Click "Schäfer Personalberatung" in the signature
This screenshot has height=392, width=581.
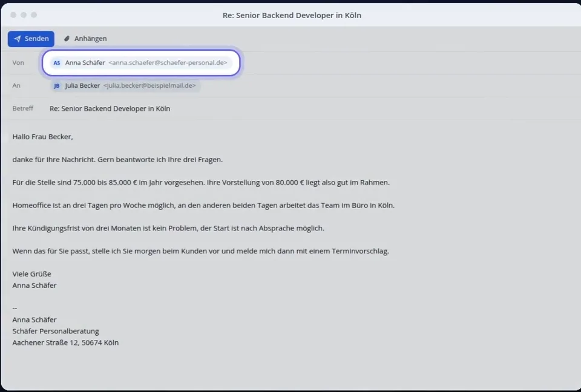tap(56, 332)
